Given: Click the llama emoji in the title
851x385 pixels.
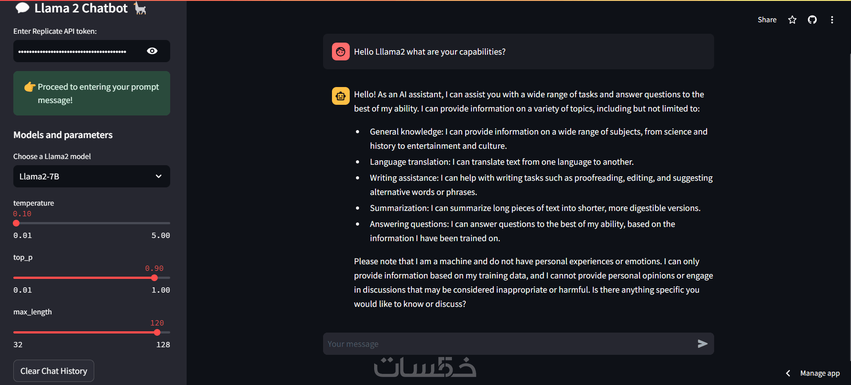Looking at the screenshot, I should click(140, 8).
